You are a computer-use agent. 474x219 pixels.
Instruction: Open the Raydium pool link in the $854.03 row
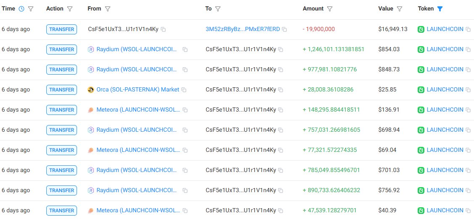click(137, 49)
